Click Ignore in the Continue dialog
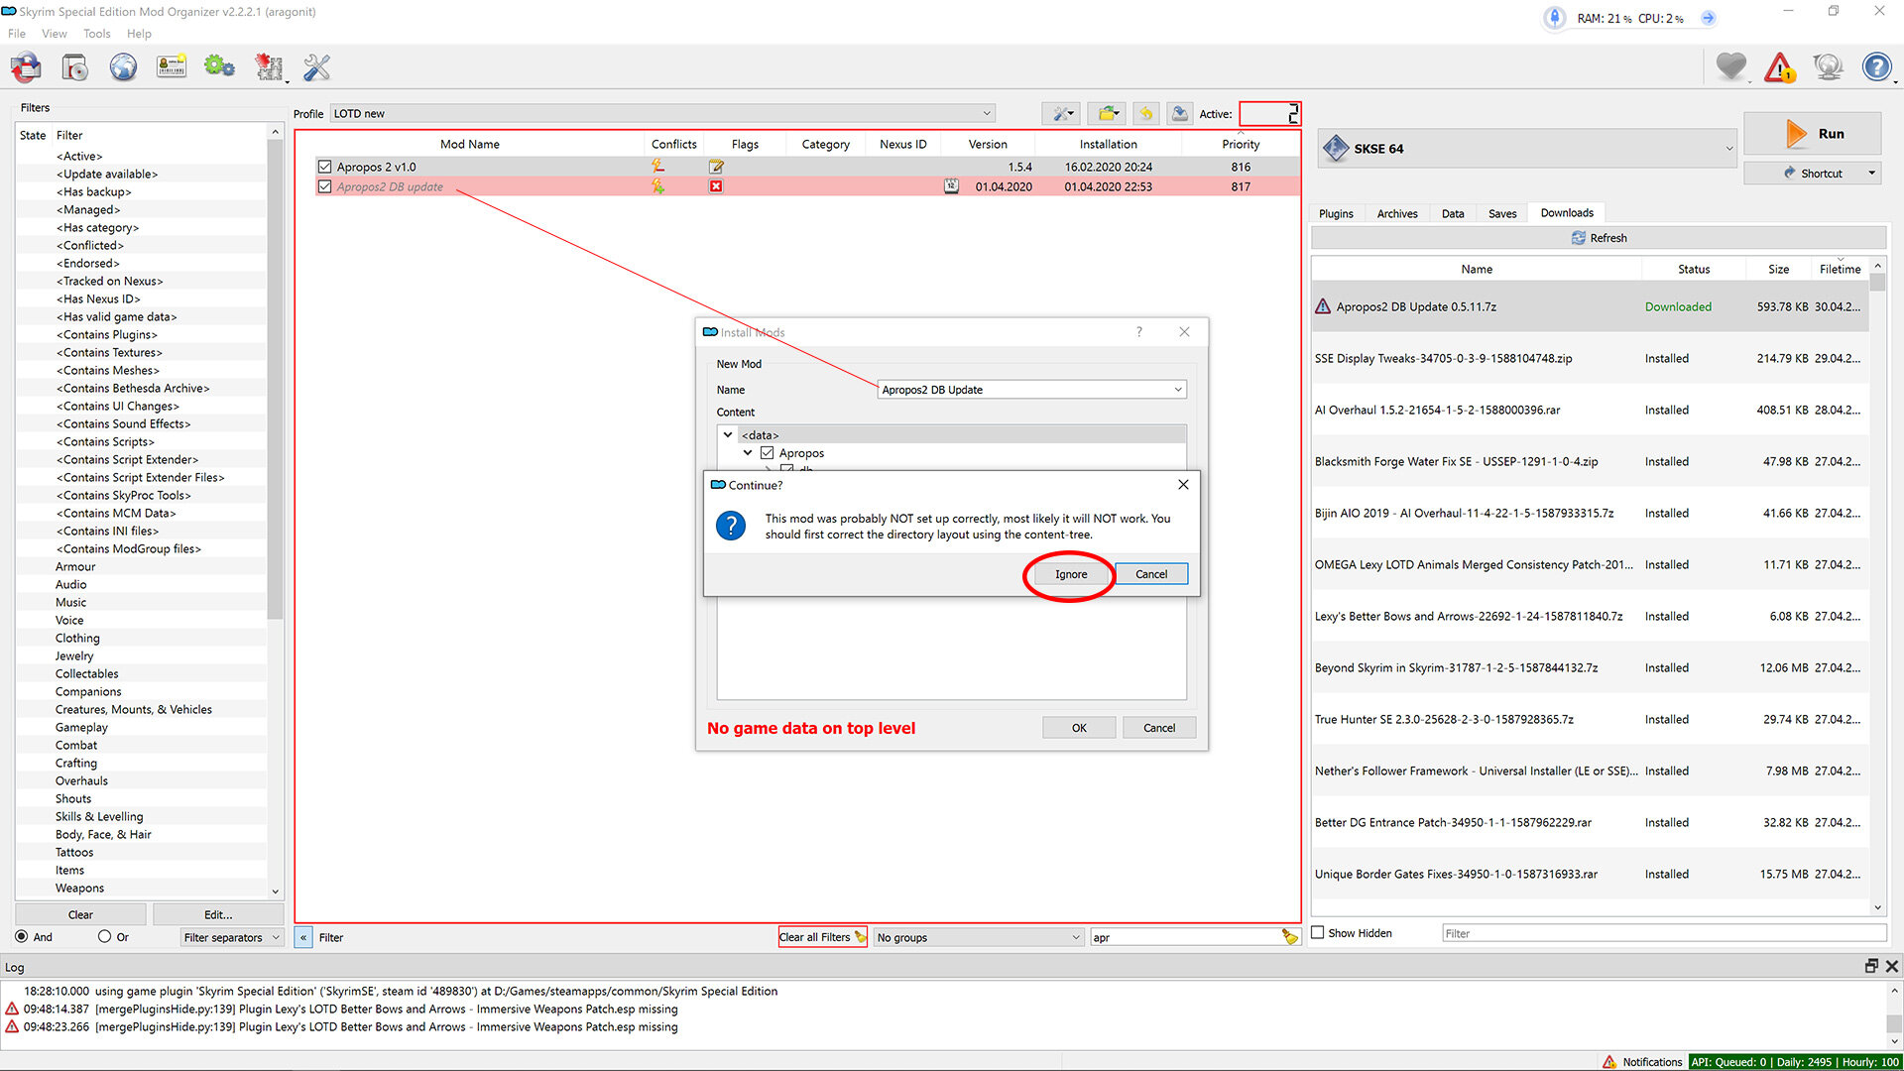This screenshot has width=1904, height=1071. 1071,574
